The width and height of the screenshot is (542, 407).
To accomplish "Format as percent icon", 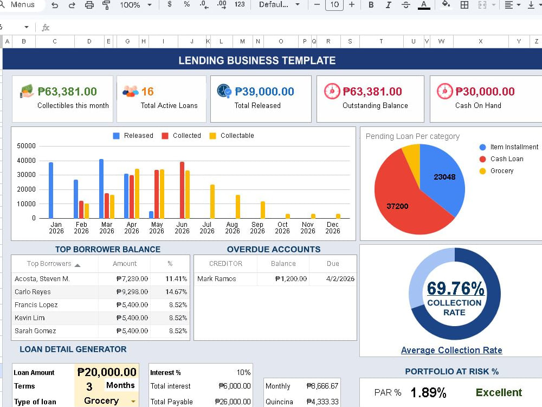I will pos(186,4).
